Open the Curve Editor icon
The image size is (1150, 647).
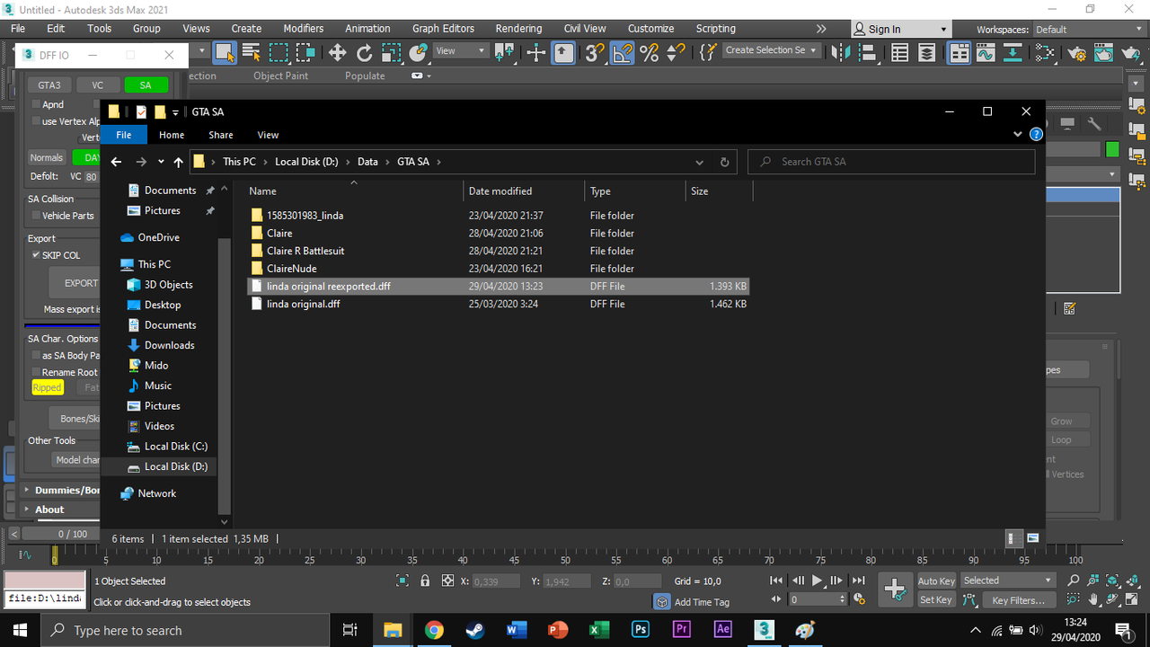(x=986, y=52)
